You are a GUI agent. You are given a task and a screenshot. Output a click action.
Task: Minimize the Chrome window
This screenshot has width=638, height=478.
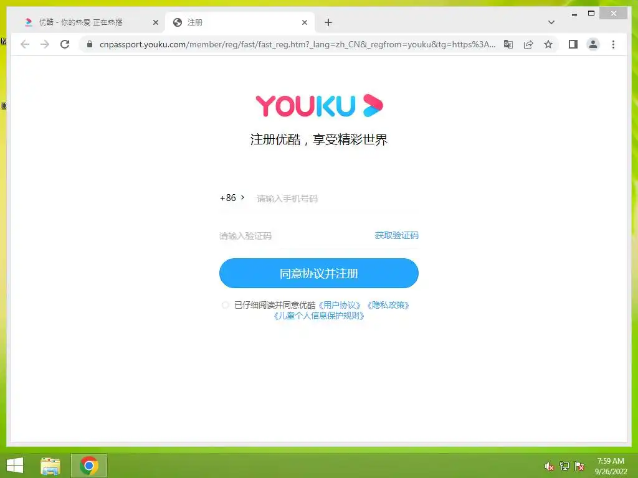[574, 14]
